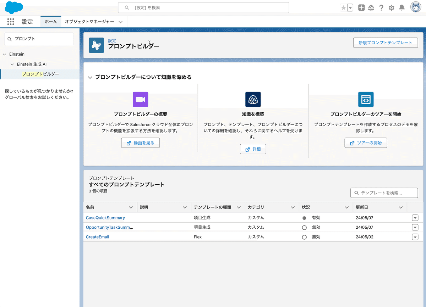The width and height of the screenshot is (426, 307).
Task: Switch to the ホーム tab
Action: pos(51,22)
